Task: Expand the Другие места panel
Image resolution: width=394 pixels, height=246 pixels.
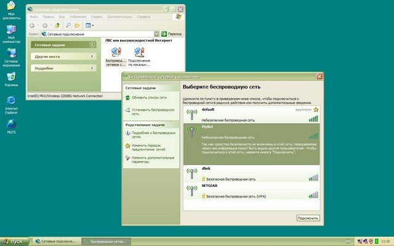Action: (x=92, y=56)
